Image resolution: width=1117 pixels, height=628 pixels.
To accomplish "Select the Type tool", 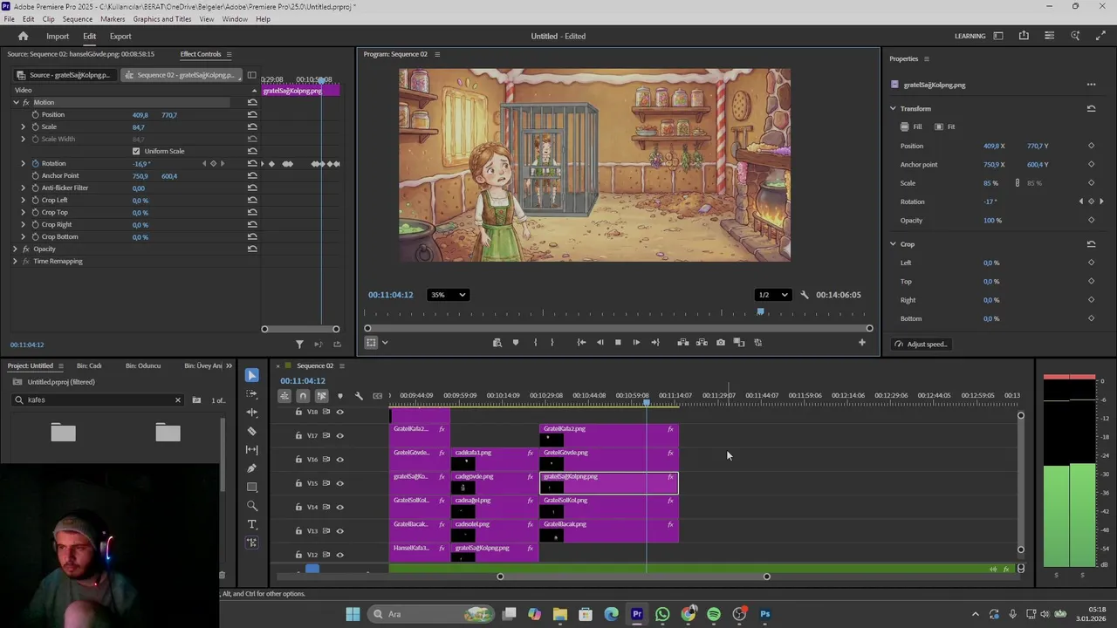I will 252,524.
